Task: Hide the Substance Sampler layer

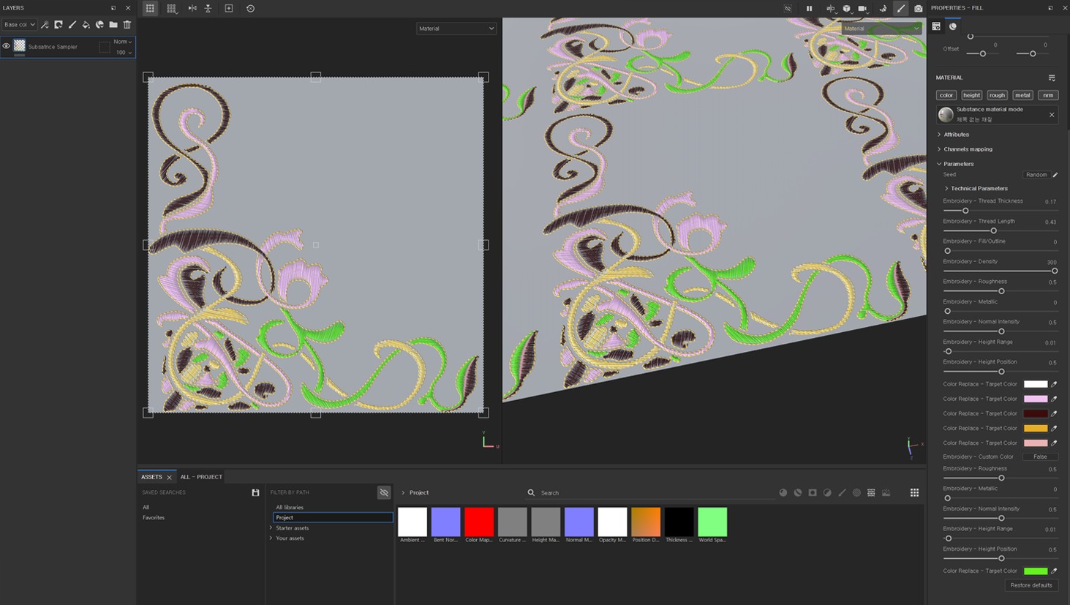Action: [7, 47]
